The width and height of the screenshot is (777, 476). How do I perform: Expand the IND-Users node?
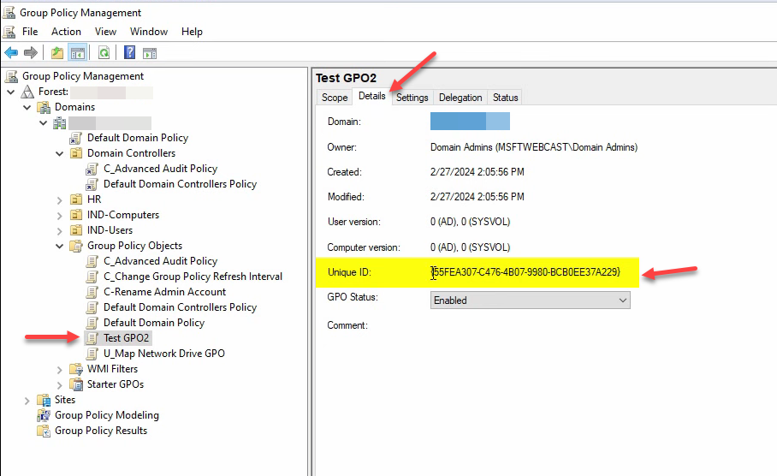point(59,231)
